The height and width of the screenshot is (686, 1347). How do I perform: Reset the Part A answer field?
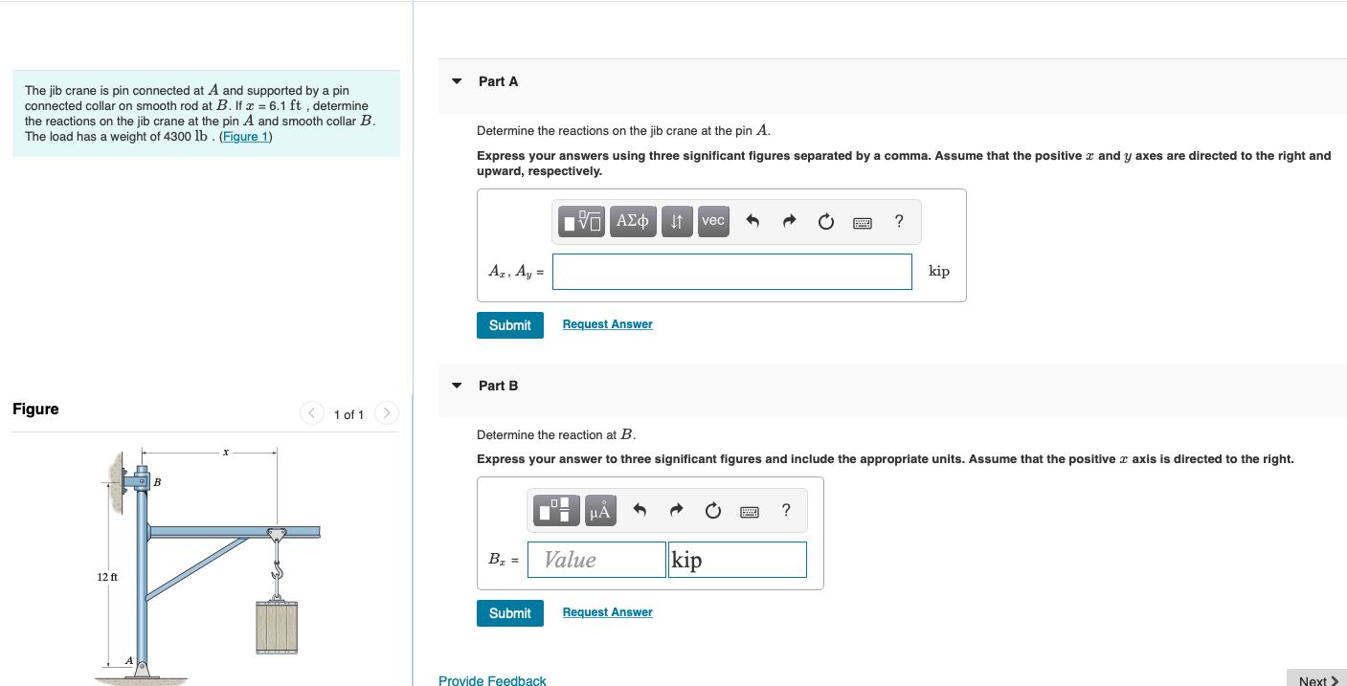pos(826,222)
